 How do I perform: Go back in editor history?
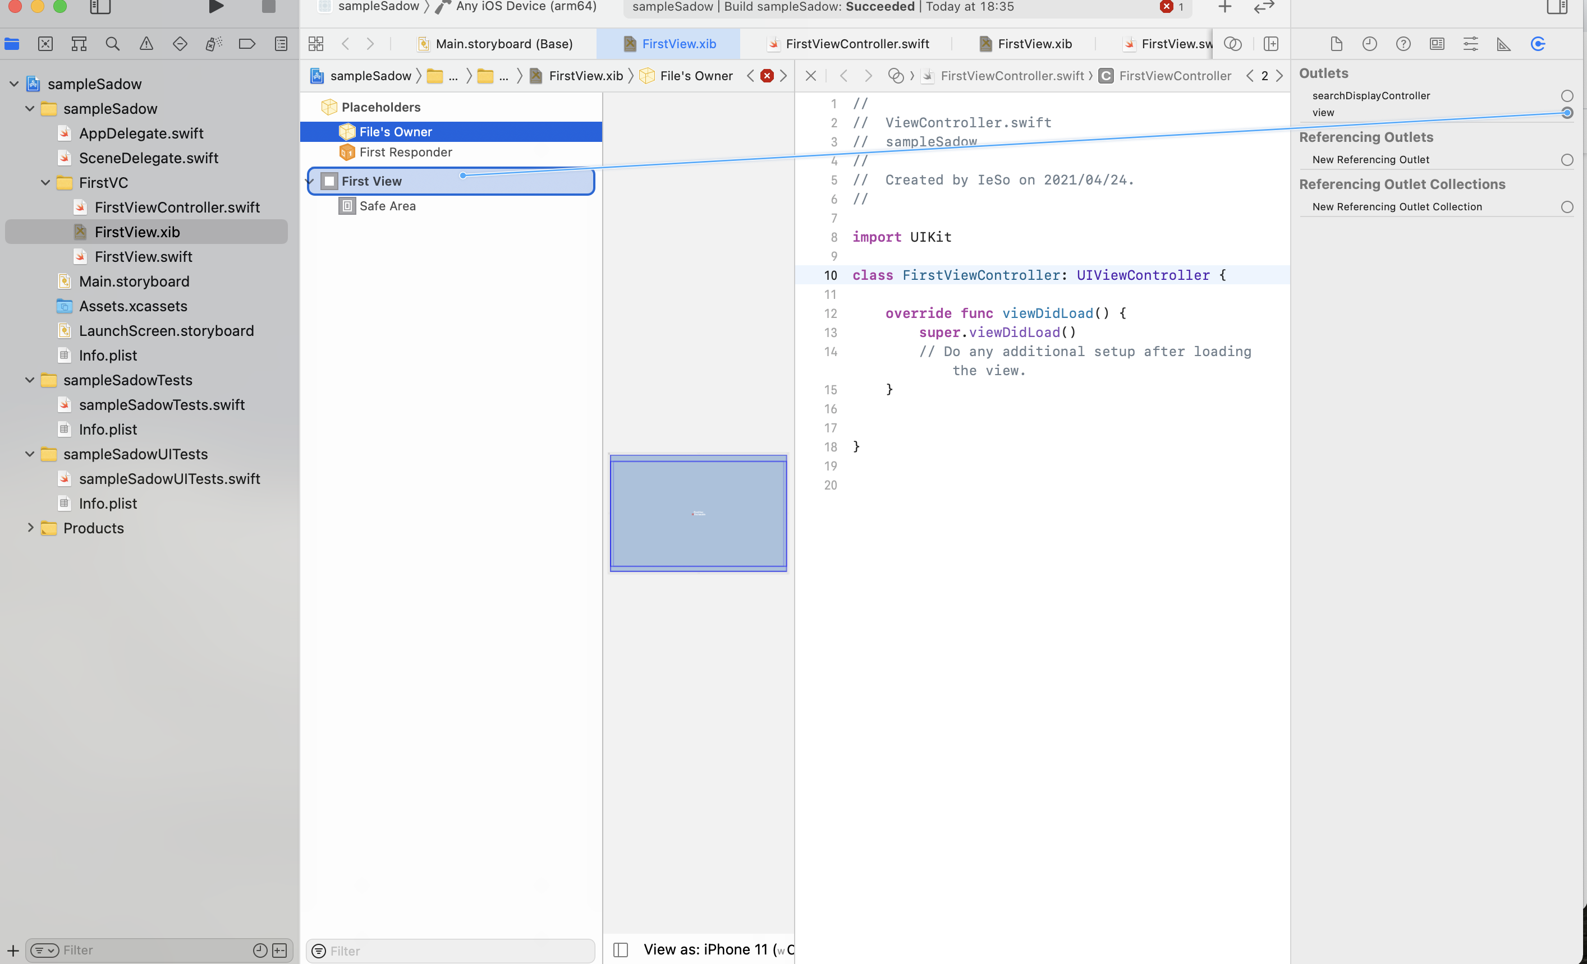(346, 44)
